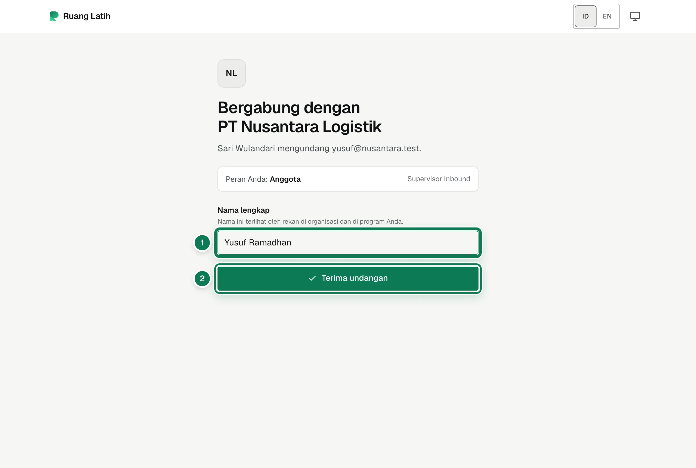This screenshot has height=468, width=696.
Task: Click the Ruang Latih logo icon
Action: tap(54, 16)
